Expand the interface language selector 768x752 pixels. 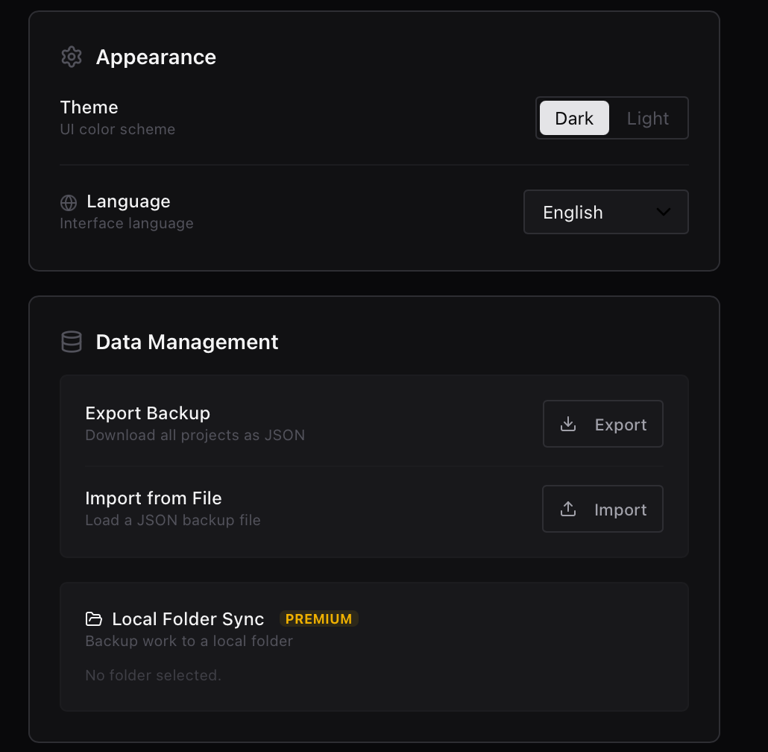605,212
